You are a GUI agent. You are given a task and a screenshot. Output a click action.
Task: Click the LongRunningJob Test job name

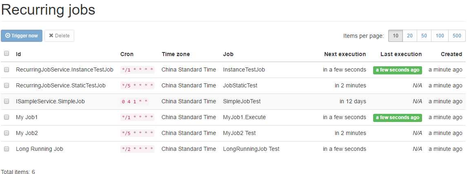pos(251,149)
